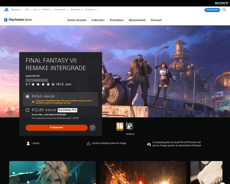Click the 1 joueur player icon
The width and height of the screenshot is (230, 184).
click(x=28, y=143)
